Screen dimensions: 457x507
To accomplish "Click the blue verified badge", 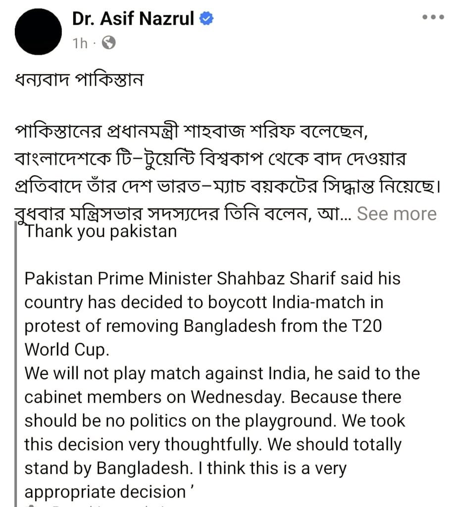I will click(x=206, y=19).
